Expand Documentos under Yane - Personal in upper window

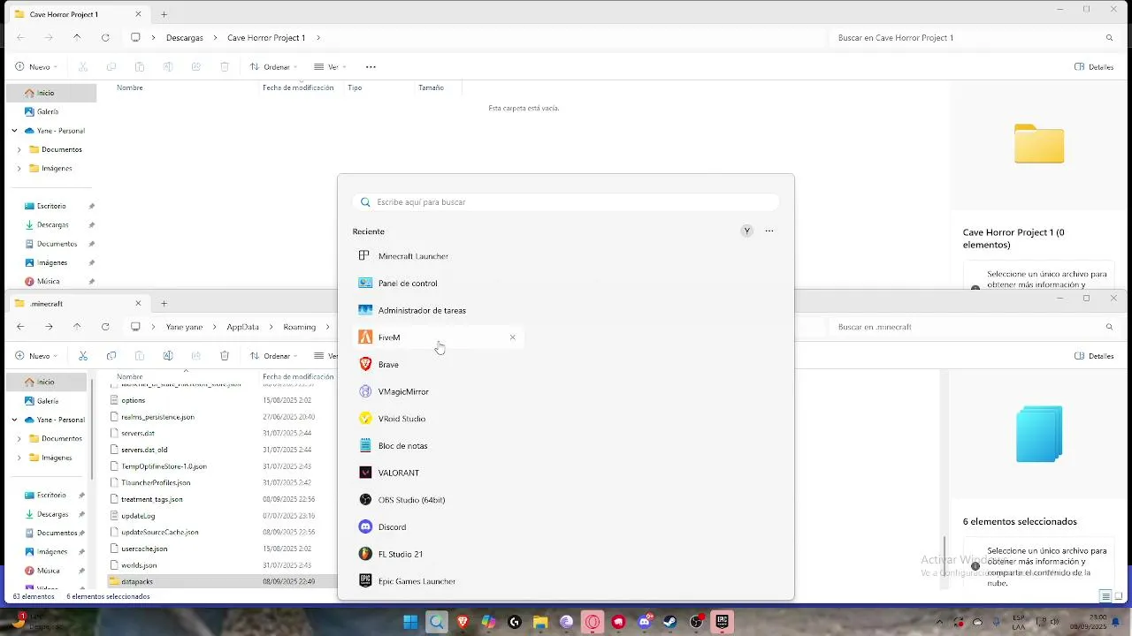click(19, 150)
